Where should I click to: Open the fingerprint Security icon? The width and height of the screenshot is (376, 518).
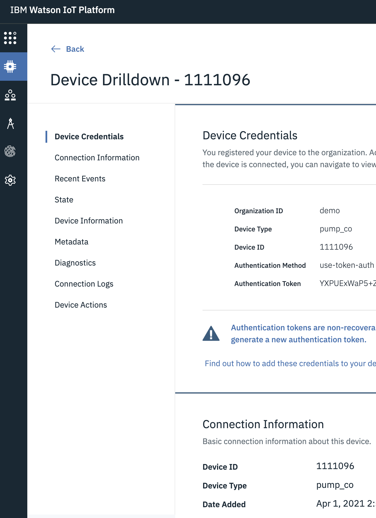10,152
